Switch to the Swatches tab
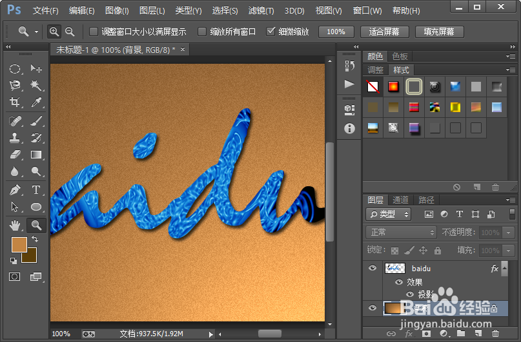This screenshot has height=342, width=521. pyautogui.click(x=400, y=56)
